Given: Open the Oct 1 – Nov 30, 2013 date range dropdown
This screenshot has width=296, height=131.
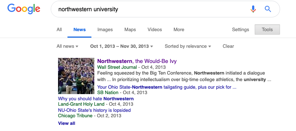Looking at the screenshot, I should [x=122, y=46].
